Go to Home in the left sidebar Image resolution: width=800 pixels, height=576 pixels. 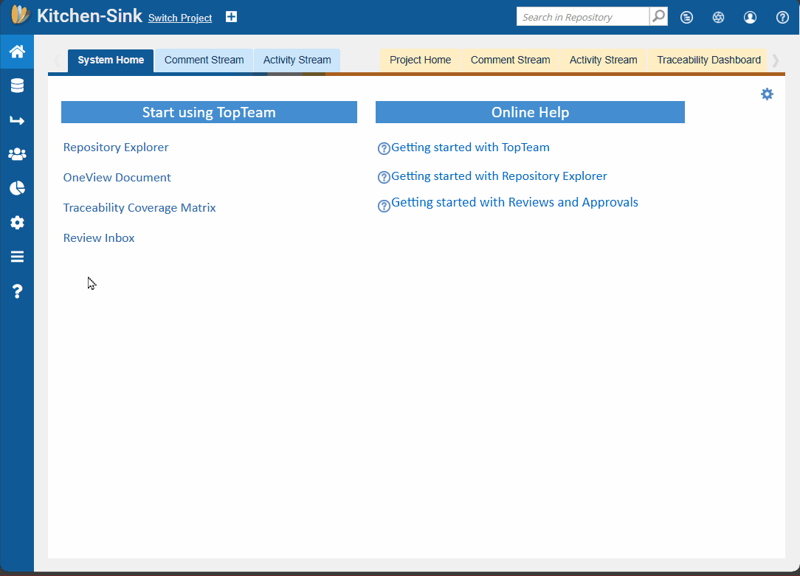[18, 52]
